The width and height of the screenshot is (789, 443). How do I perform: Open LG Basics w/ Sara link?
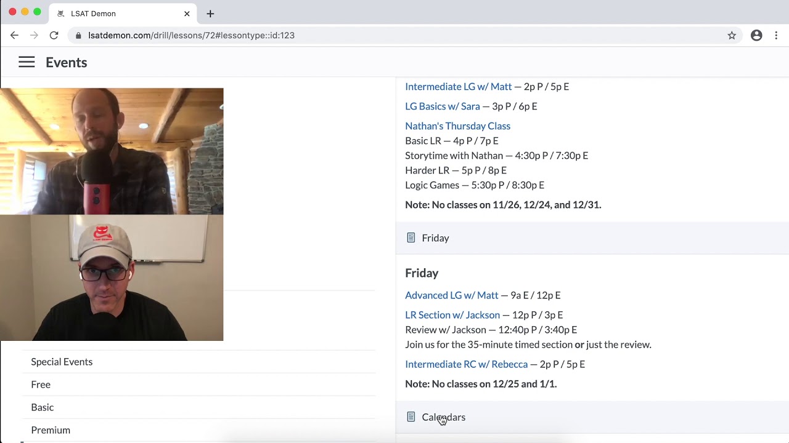point(442,106)
